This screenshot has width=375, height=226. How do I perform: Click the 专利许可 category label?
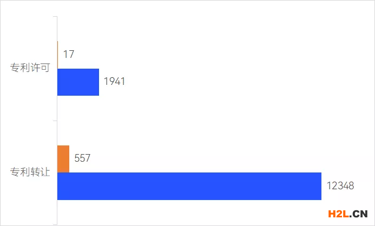coord(30,68)
